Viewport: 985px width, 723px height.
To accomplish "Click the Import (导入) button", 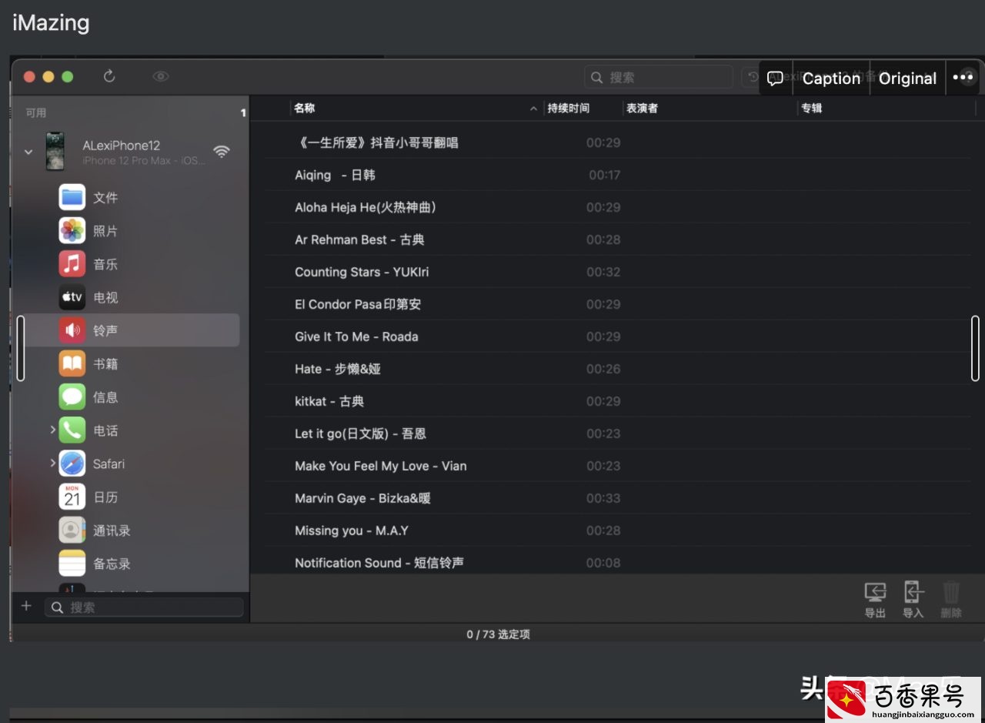I will click(x=913, y=600).
